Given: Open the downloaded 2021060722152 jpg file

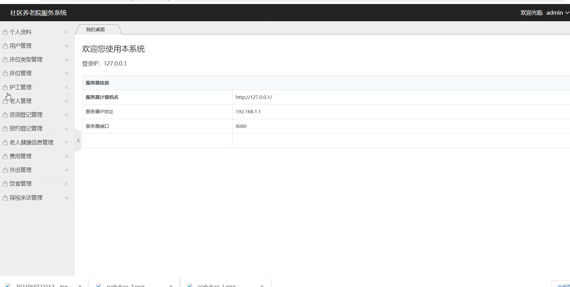Looking at the screenshot, I should click(x=42, y=285).
